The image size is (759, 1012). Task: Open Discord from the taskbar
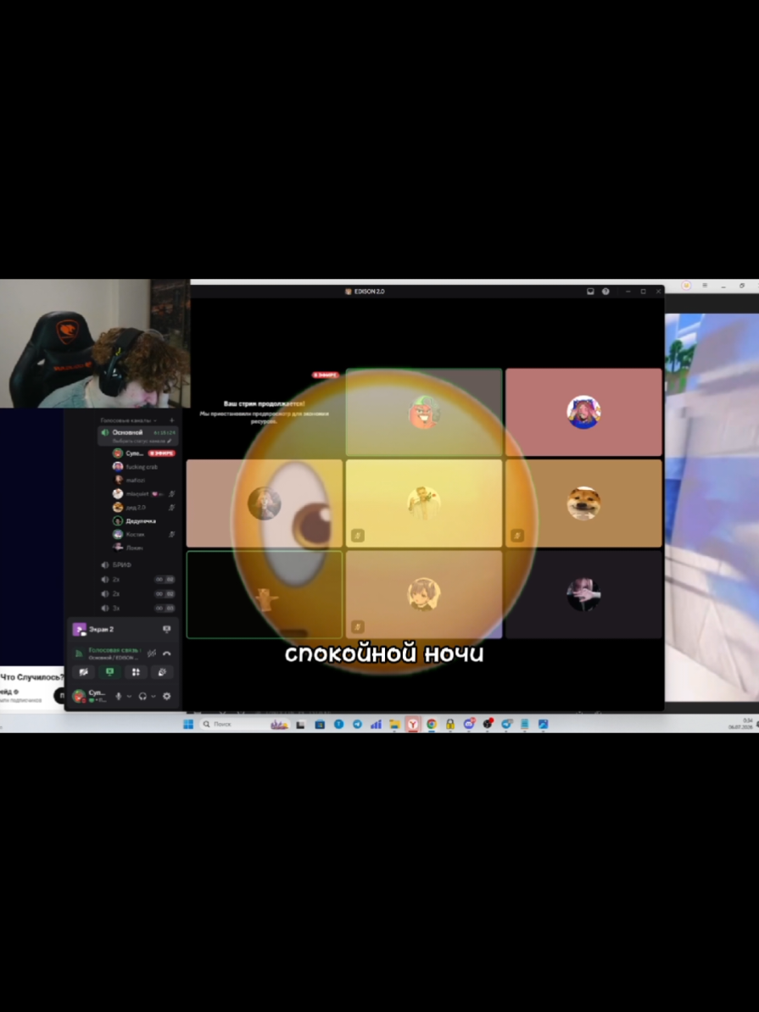click(x=469, y=724)
